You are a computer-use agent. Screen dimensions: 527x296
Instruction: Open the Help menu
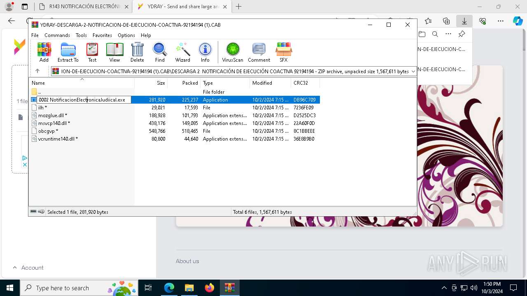(x=146, y=35)
